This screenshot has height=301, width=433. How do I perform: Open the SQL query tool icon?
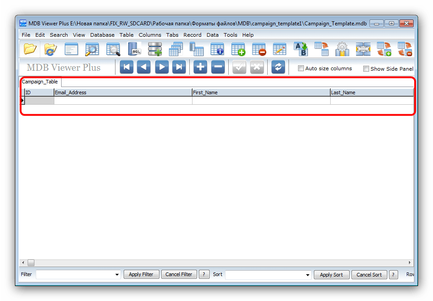tap(134, 49)
